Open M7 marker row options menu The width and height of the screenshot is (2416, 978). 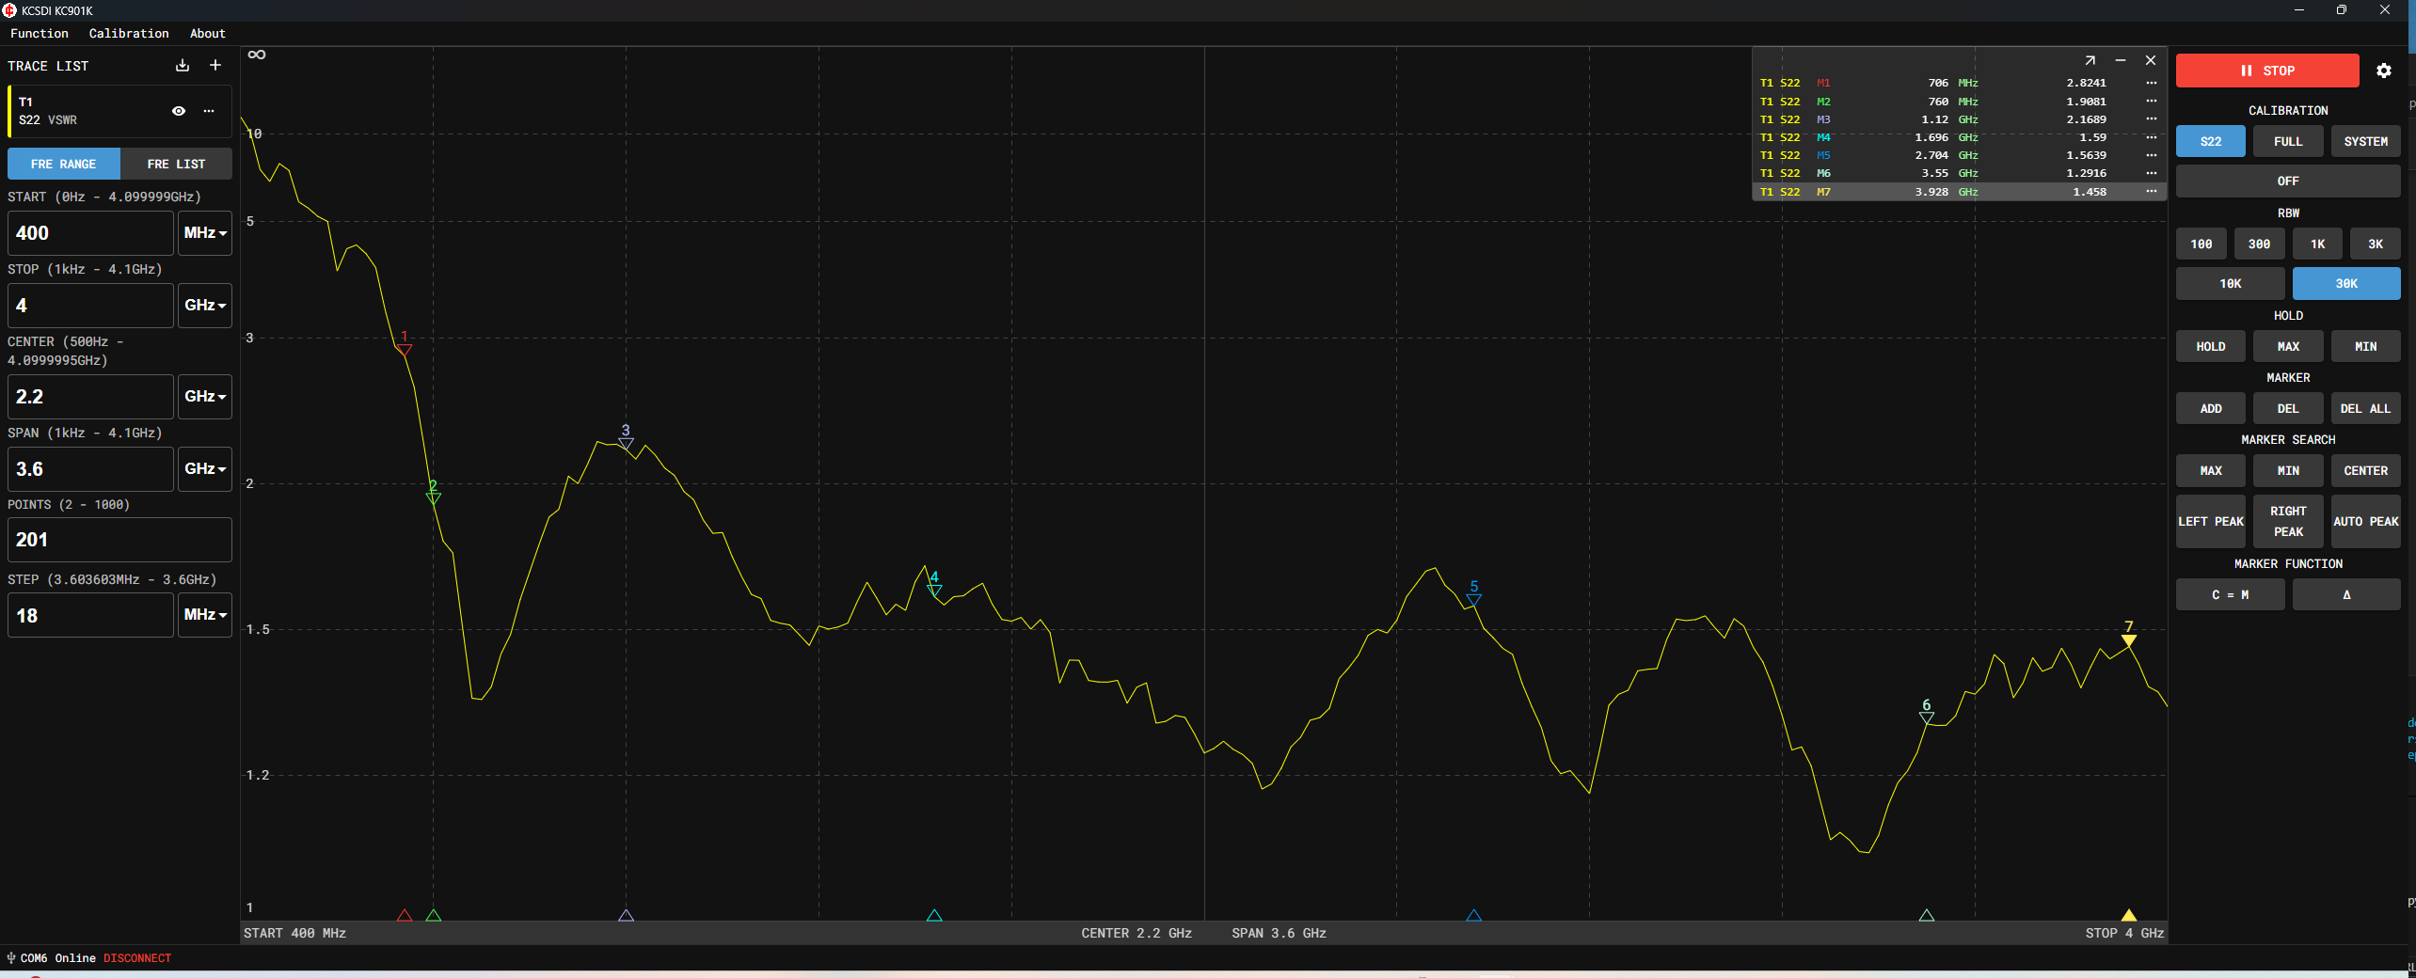2151,192
